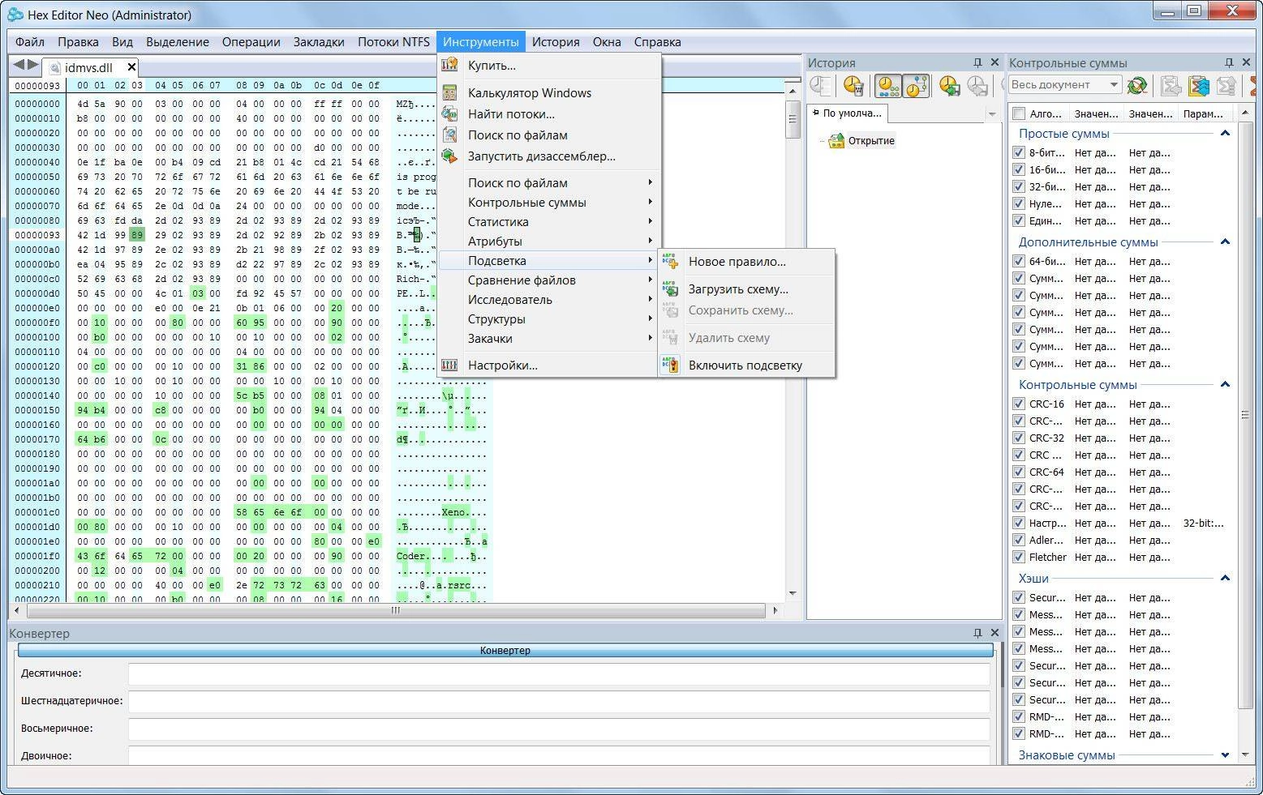This screenshot has height=795, width=1263.
Task: Switch to the По умолча... history tab
Action: click(848, 113)
